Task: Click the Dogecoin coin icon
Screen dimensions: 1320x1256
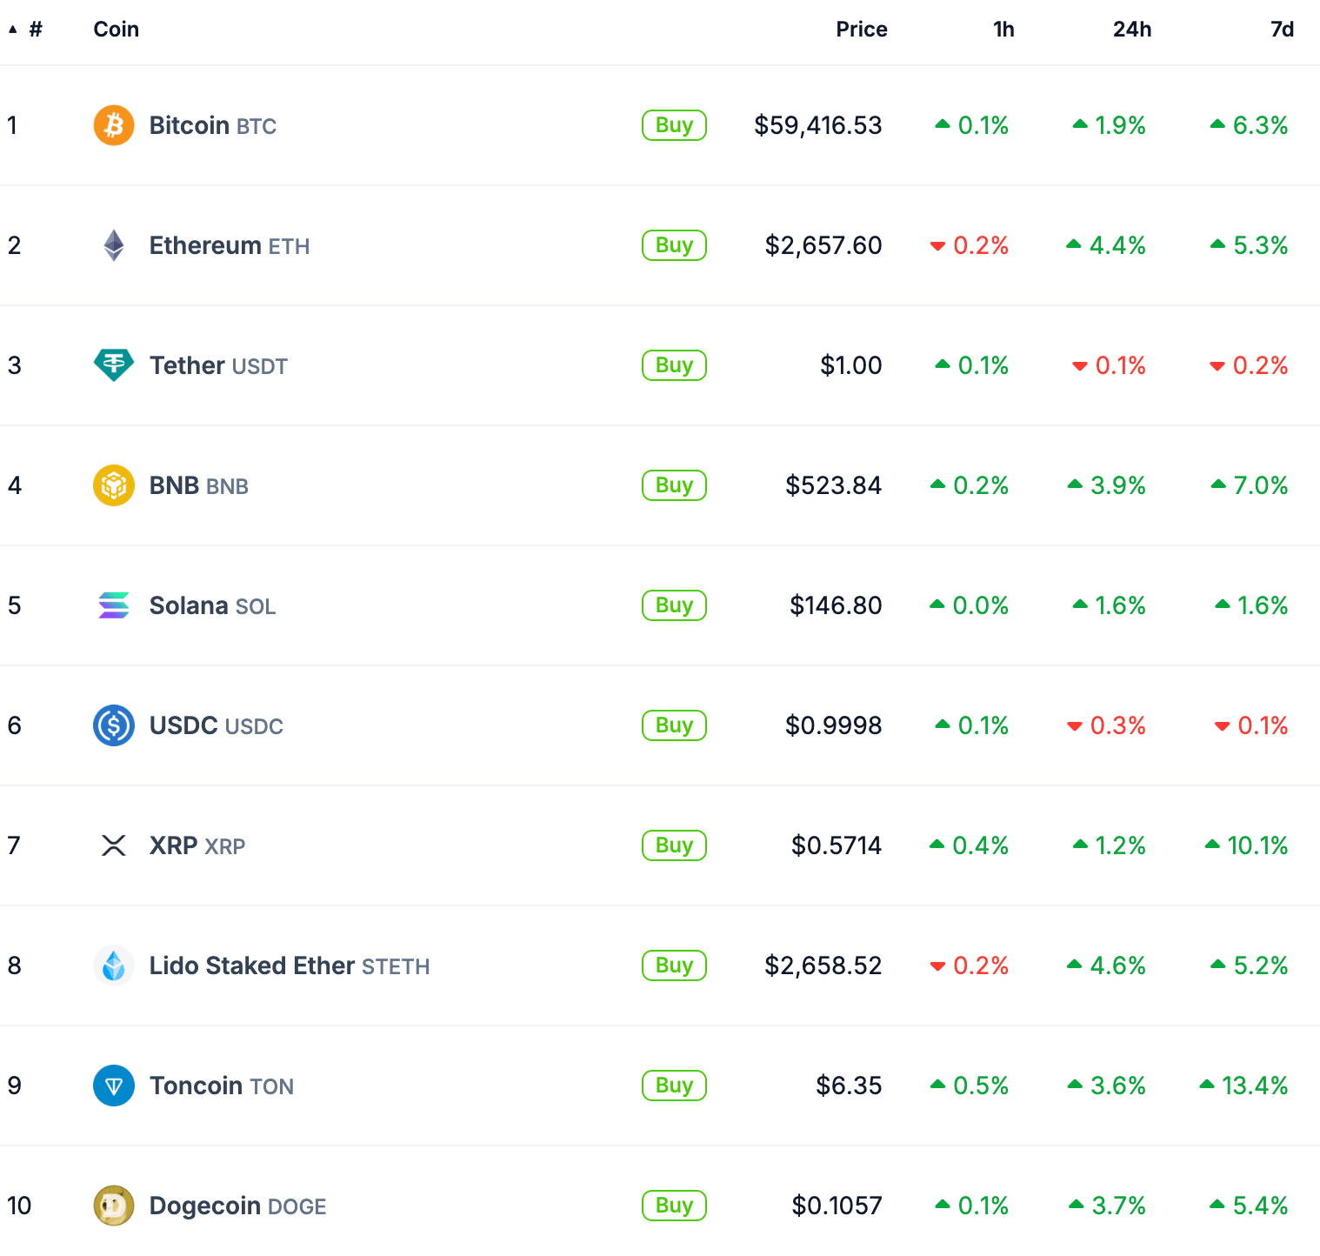Action: [113, 1205]
